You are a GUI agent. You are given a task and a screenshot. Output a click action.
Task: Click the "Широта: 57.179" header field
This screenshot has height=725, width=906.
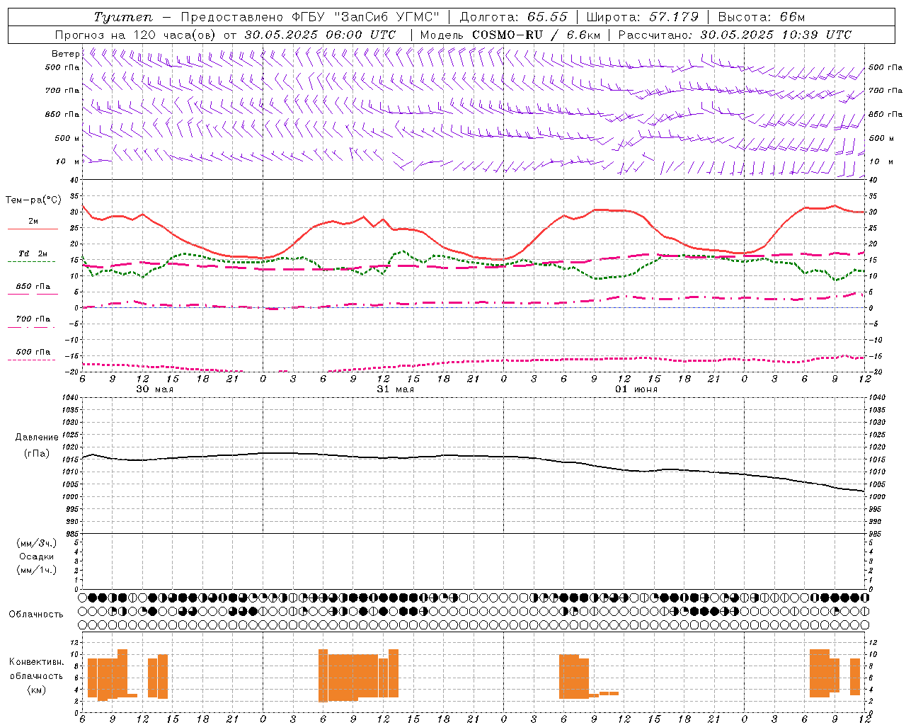(x=642, y=17)
